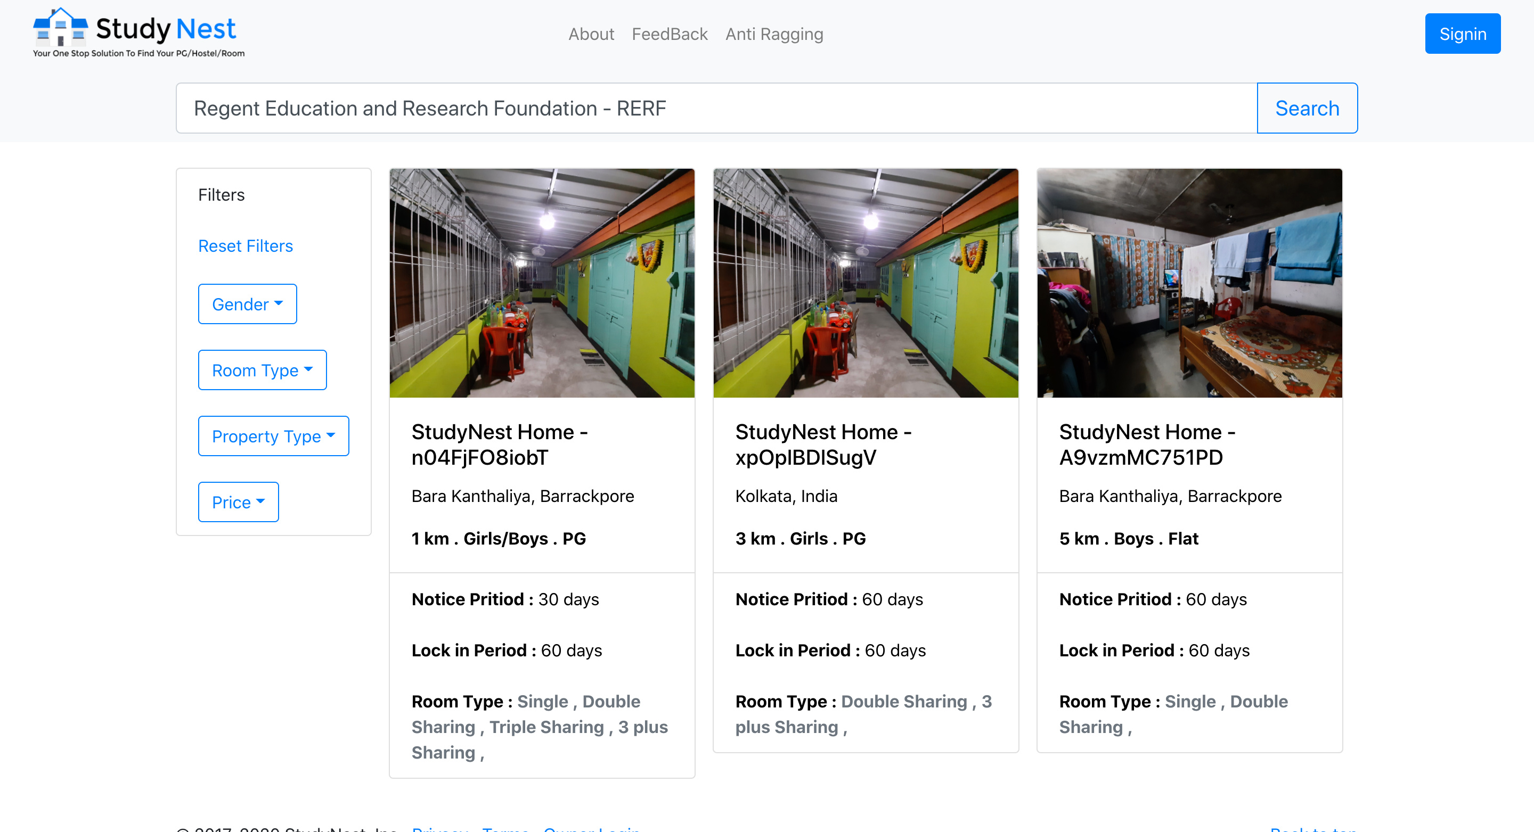The image size is (1534, 832).
Task: Open photo of StudyNest Home xpOpIBDISugV
Action: (x=865, y=283)
